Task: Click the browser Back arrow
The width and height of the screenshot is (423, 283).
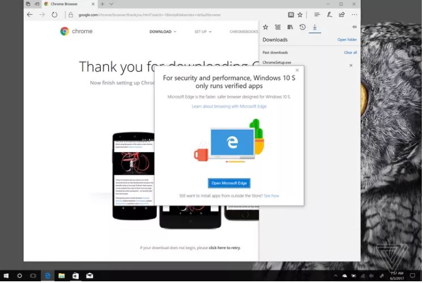Action: [x=29, y=15]
